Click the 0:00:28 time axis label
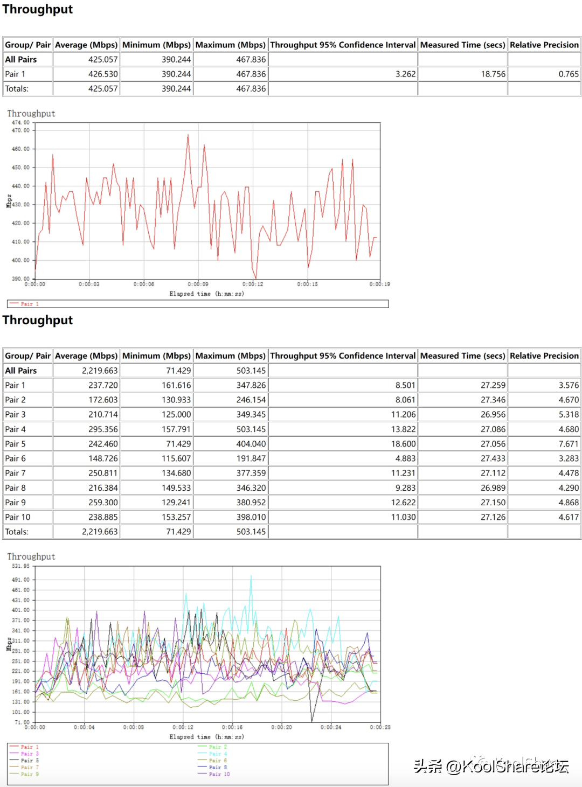The height and width of the screenshot is (787, 582). 380,727
